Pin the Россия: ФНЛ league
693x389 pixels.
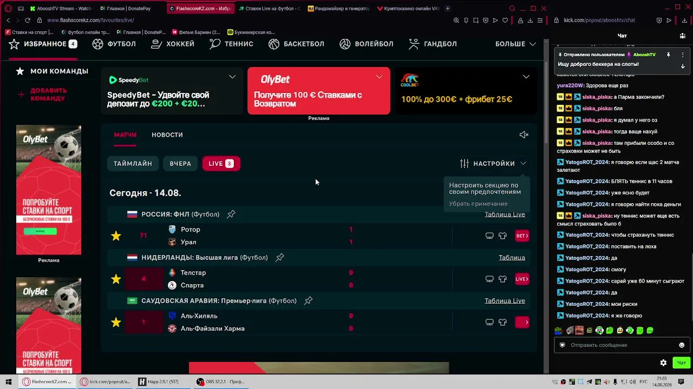[x=231, y=214]
